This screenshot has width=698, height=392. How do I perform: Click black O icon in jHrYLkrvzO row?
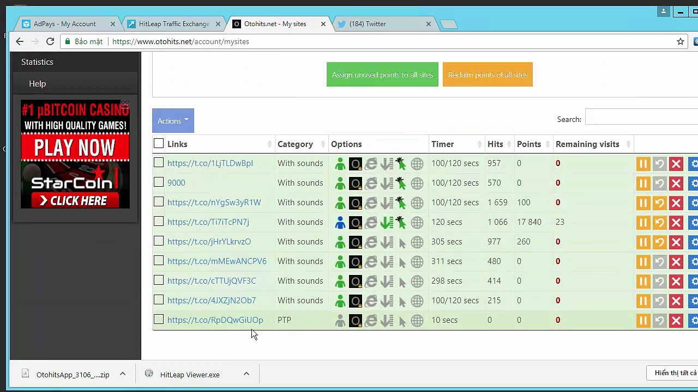[x=356, y=242]
